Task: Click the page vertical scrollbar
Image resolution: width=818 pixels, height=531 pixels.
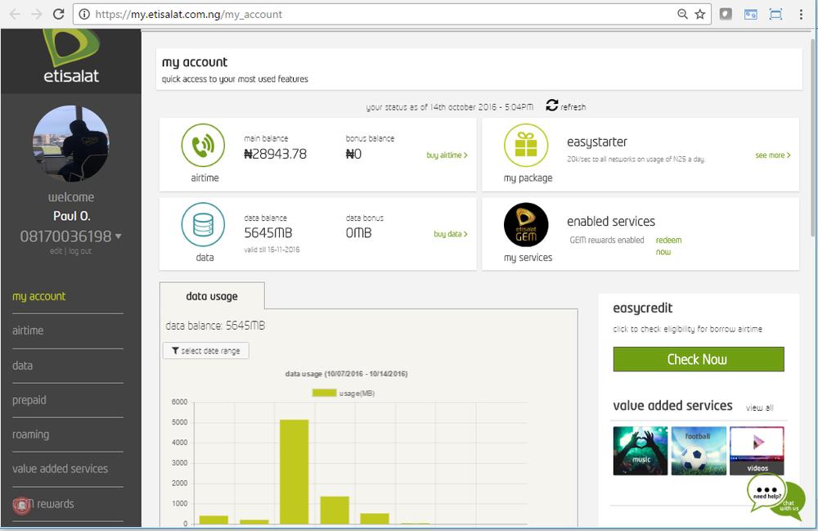Action: pos(813,138)
